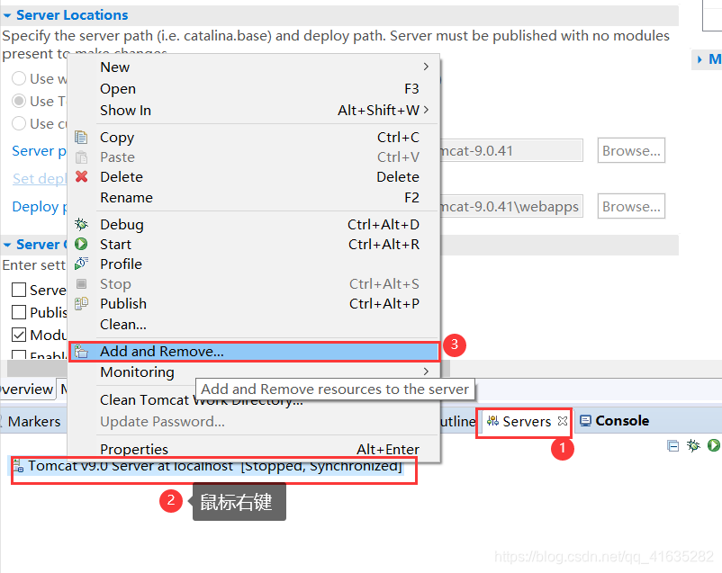Click the Debug bug icon in menu
The height and width of the screenshot is (573, 722).
82,225
